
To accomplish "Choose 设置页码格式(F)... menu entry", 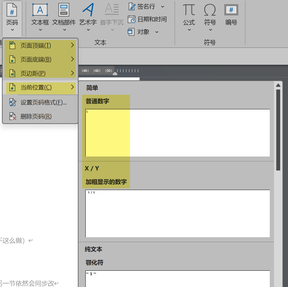I will (x=40, y=102).
